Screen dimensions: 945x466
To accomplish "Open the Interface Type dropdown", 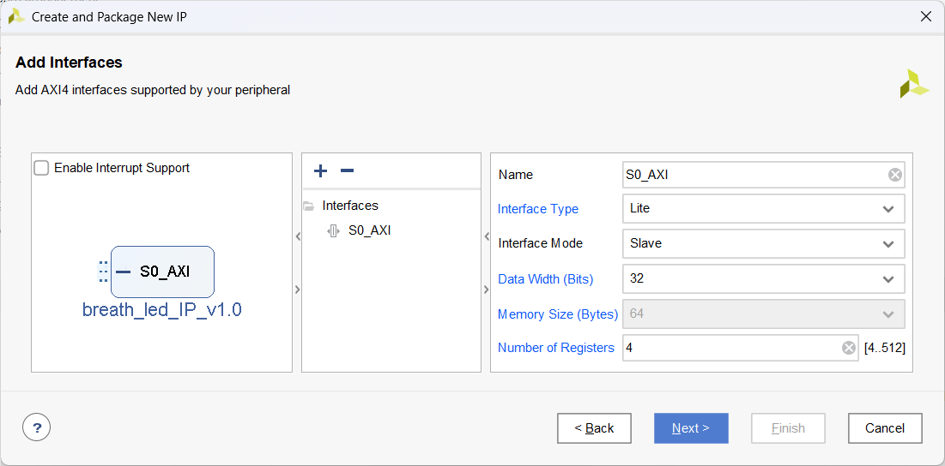I will (x=887, y=209).
